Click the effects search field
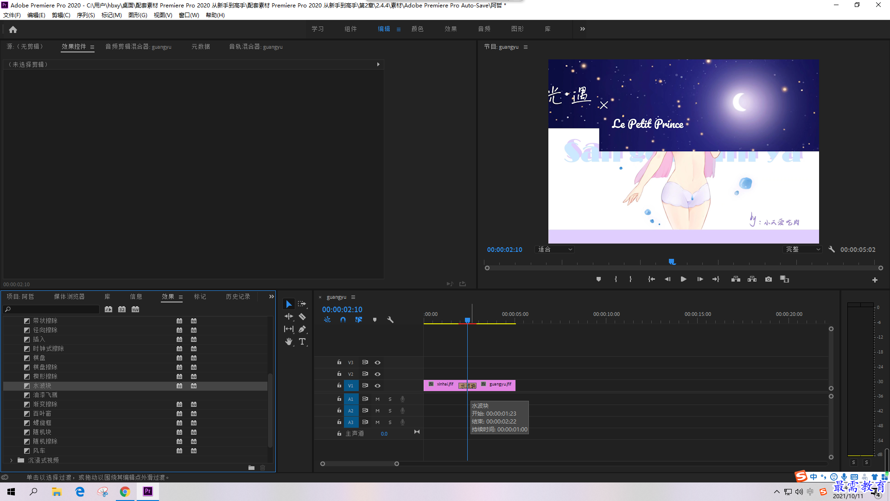The height and width of the screenshot is (501, 890). pyautogui.click(x=52, y=309)
